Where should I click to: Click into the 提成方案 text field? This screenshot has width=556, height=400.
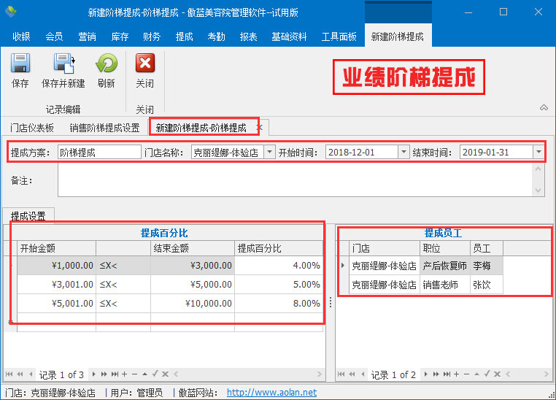pyautogui.click(x=99, y=153)
